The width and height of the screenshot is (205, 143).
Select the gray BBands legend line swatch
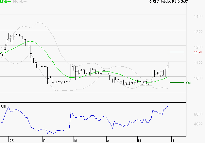pos(26,2)
